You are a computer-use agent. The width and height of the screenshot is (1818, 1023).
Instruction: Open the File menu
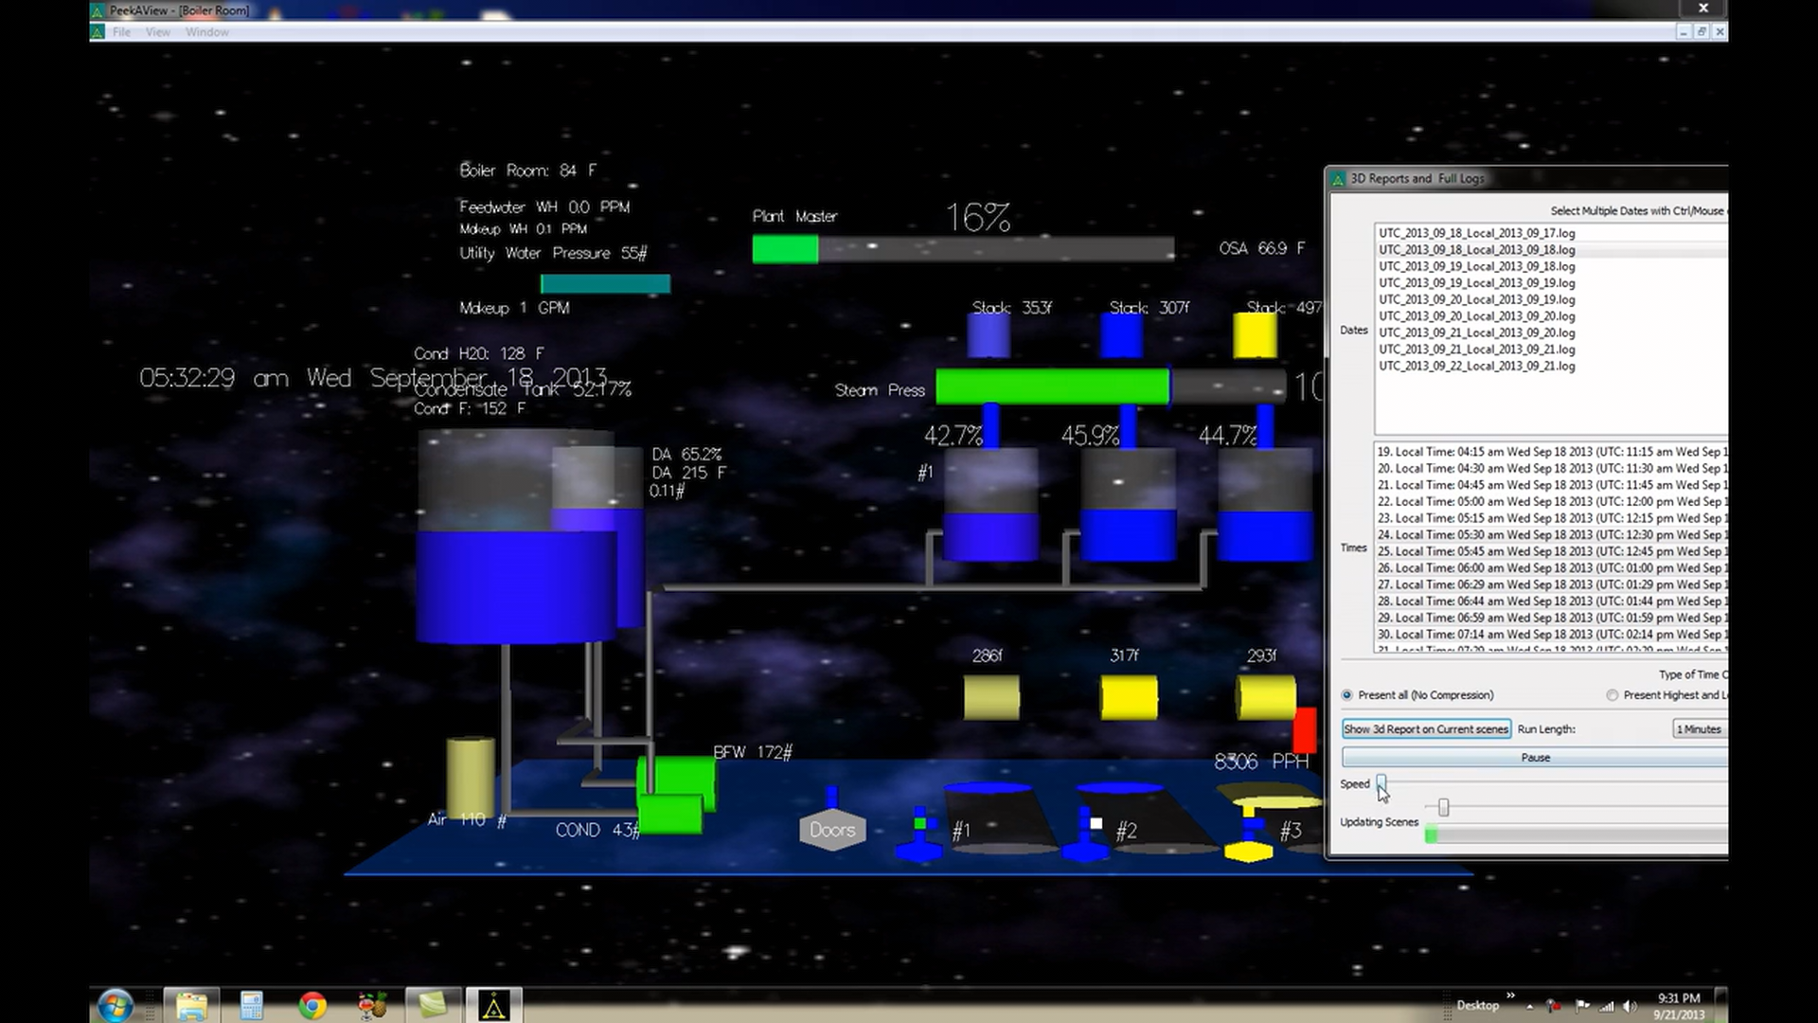click(121, 32)
